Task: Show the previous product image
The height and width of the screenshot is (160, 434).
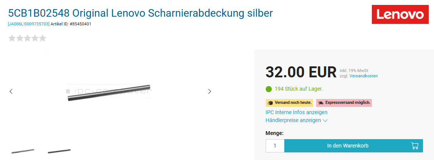Action: click(x=11, y=91)
